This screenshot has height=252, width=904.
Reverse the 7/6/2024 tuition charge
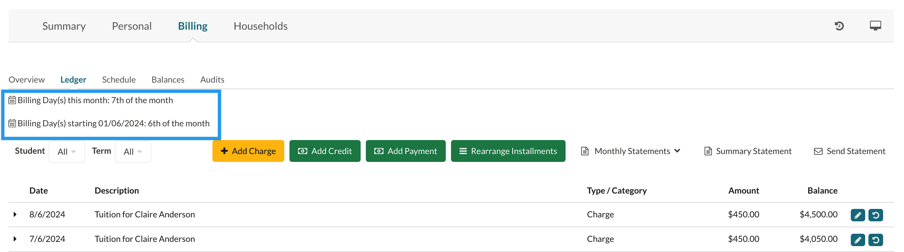[876, 240]
